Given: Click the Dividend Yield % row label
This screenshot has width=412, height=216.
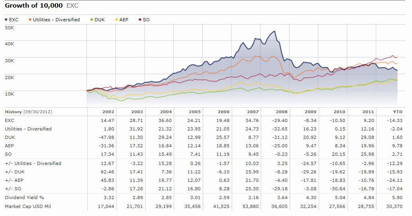Looking at the screenshot, I should click(25, 198).
